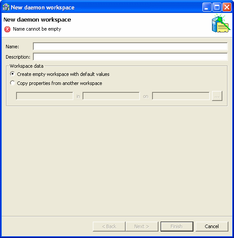Click the "Name cannot be empty" message
Image resolution: width=234 pixels, height=238 pixels.
pos(37,29)
